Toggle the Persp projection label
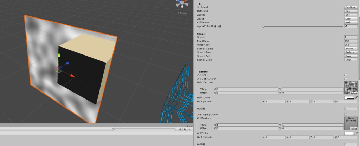 point(182,13)
